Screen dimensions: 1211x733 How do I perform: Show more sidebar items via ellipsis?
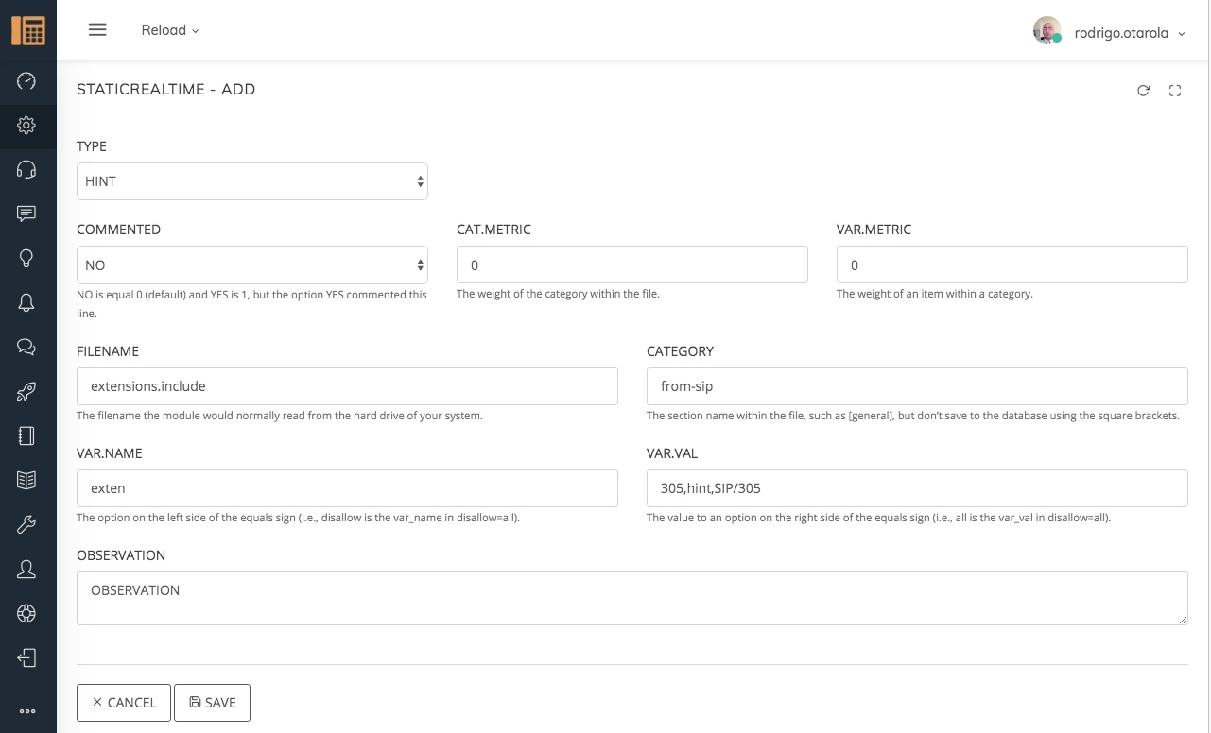[26, 711]
